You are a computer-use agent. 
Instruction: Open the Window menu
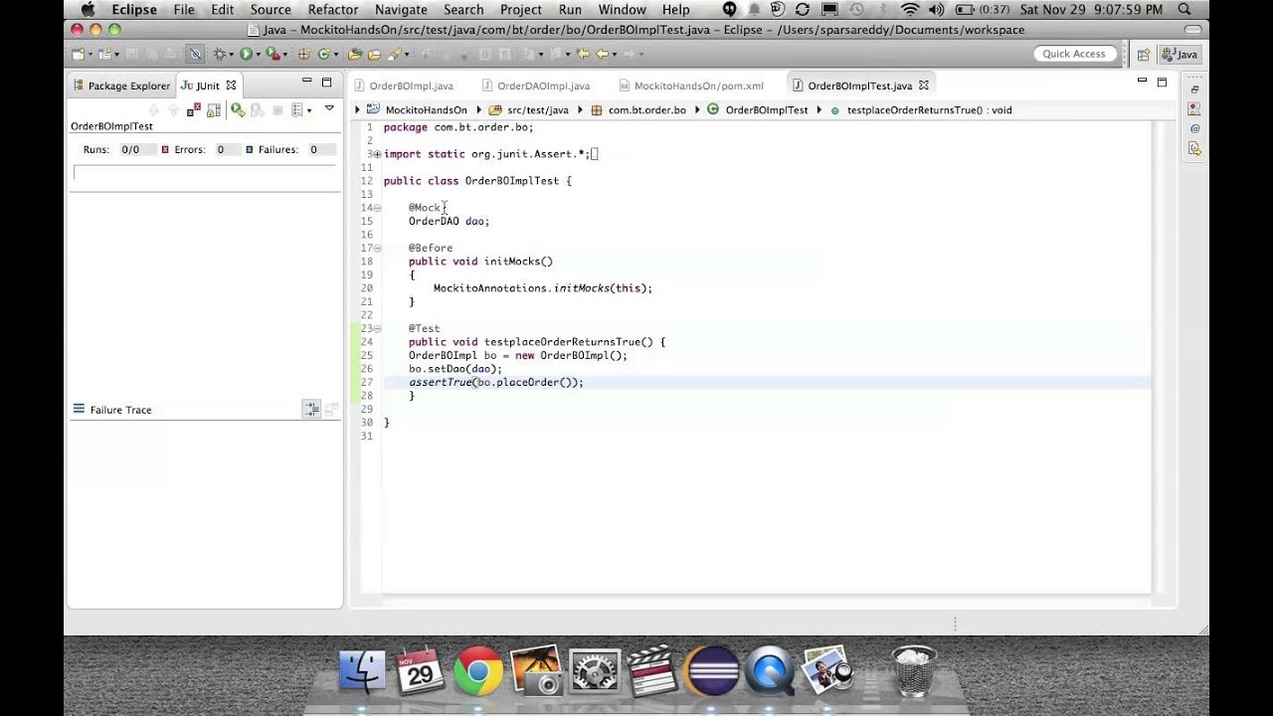point(623,10)
